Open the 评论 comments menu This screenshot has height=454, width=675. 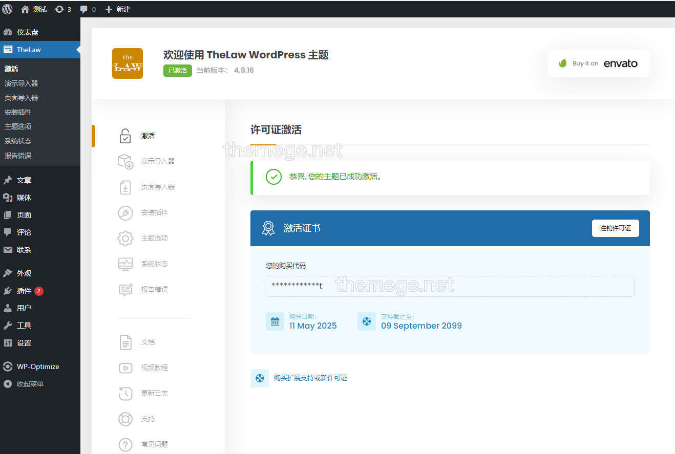pos(40,232)
